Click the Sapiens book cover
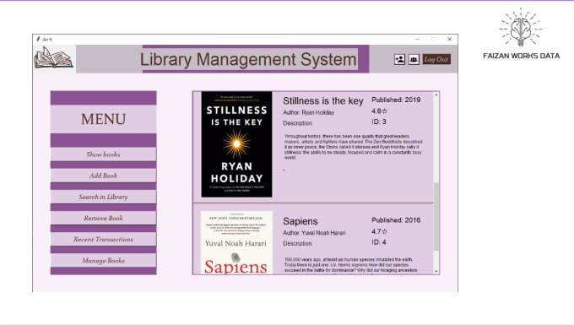The width and height of the screenshot is (574, 325). [x=236, y=242]
